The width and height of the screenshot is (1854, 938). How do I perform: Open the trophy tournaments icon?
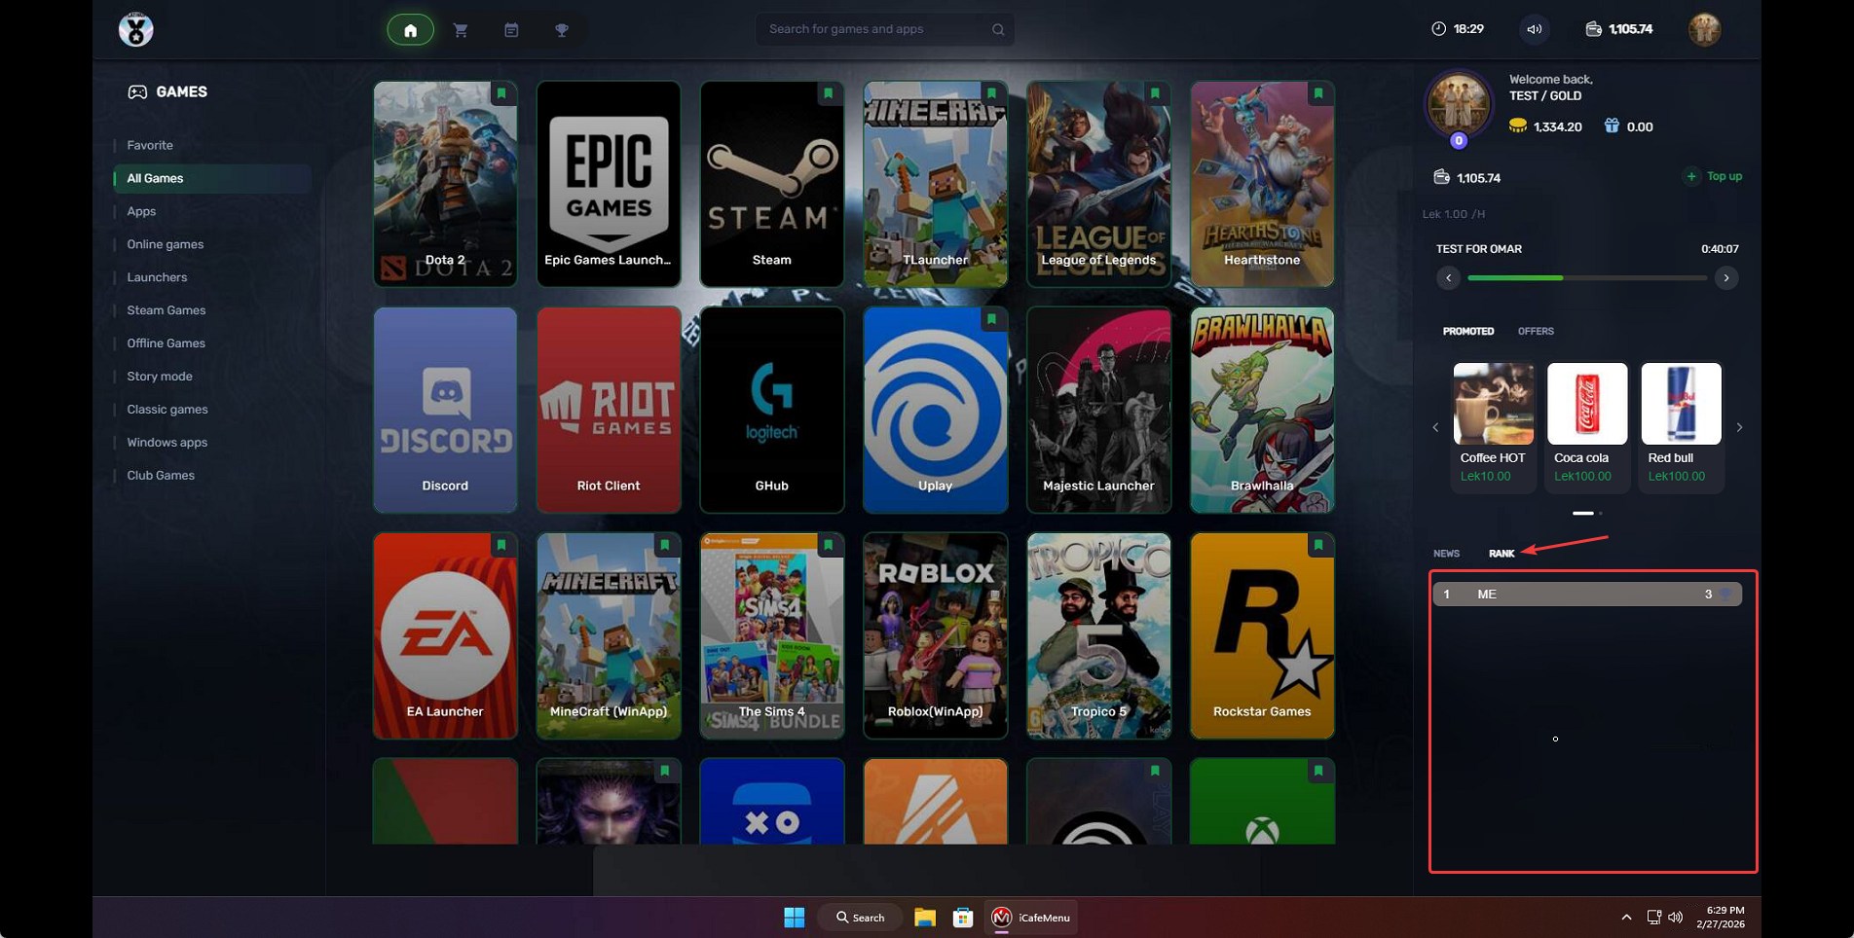(x=562, y=30)
